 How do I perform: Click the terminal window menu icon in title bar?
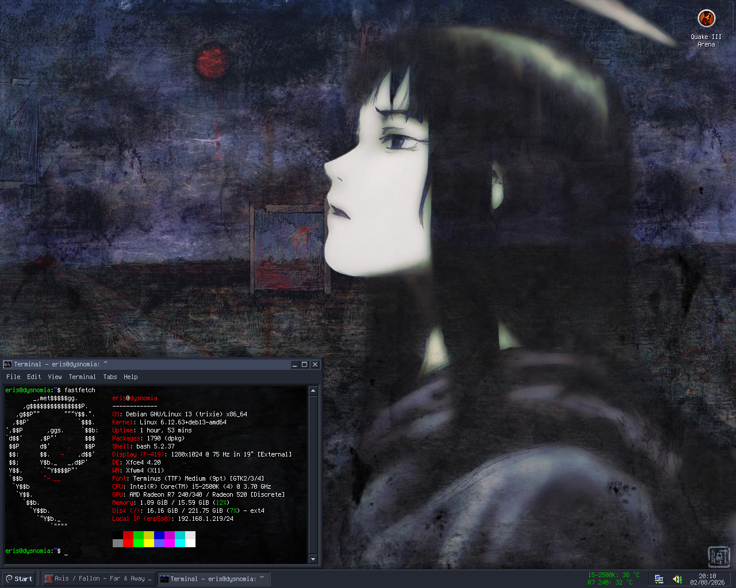7,364
